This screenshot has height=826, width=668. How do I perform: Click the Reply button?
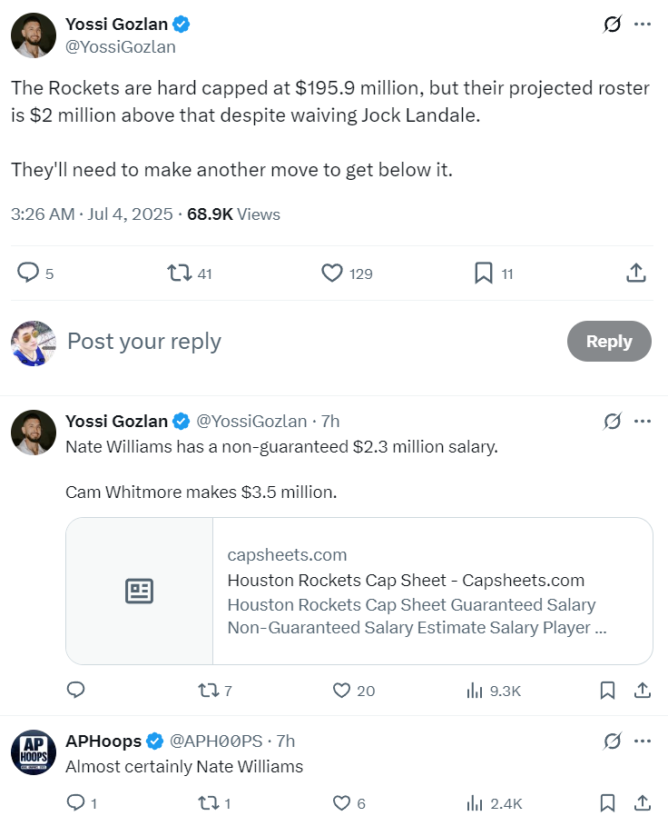608,341
